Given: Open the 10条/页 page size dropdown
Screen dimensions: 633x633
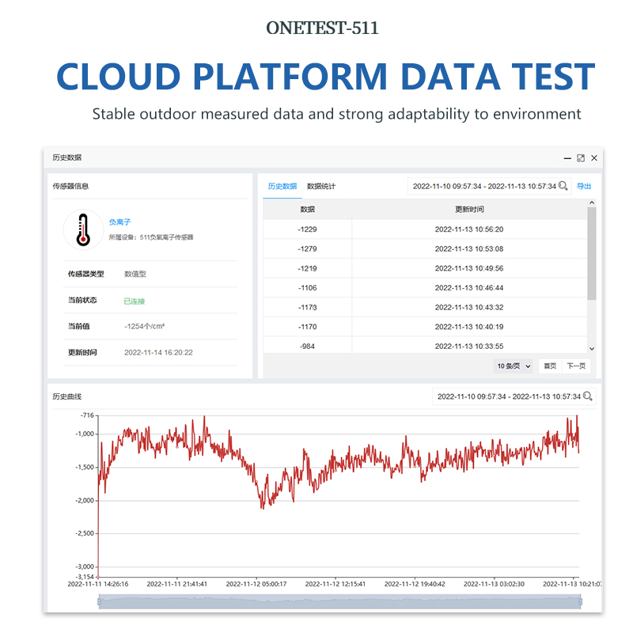Looking at the screenshot, I should click(514, 366).
